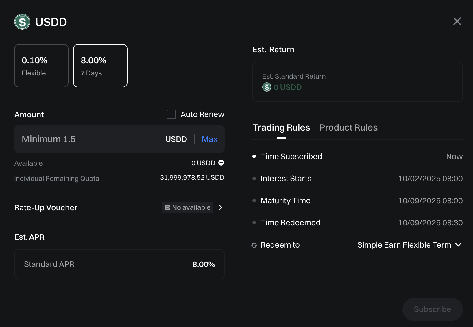
Task: Click the Est. Standard Return label
Action: 294,76
